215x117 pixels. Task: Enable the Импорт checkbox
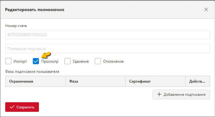click(8, 61)
